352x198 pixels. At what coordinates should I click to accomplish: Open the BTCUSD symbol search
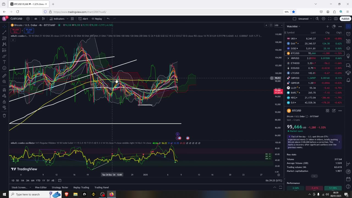16,19
